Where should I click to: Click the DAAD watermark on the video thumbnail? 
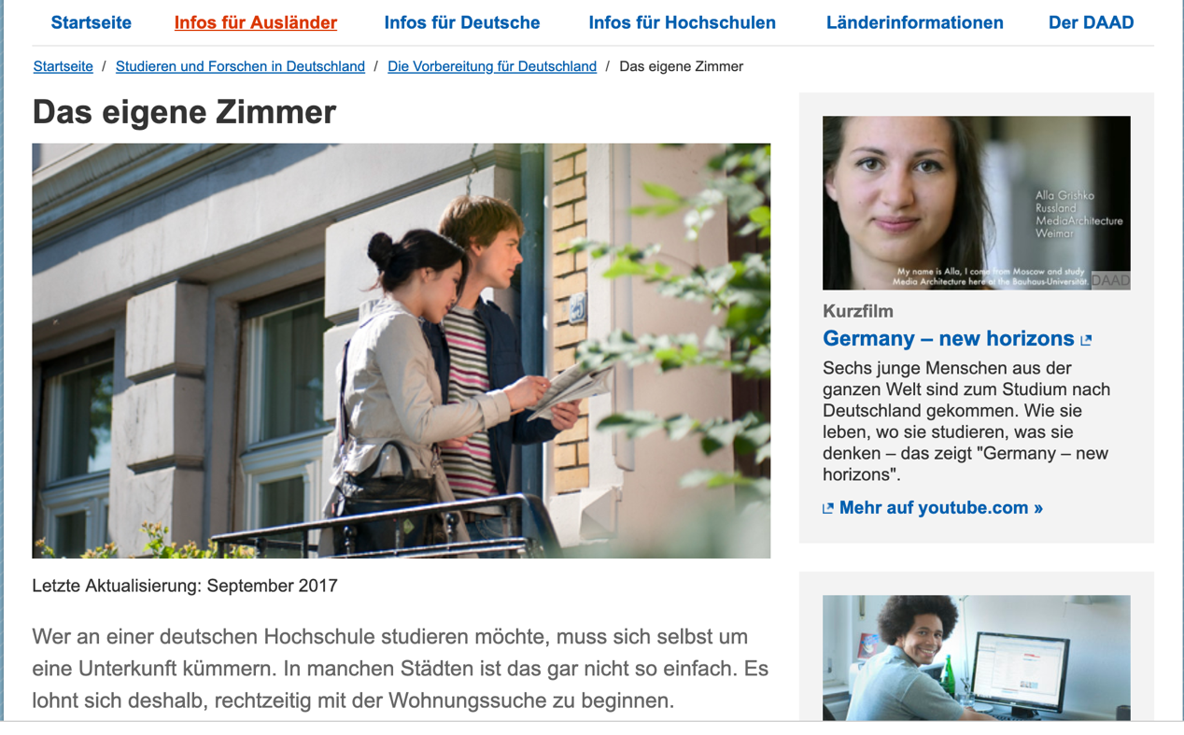click(x=1110, y=280)
